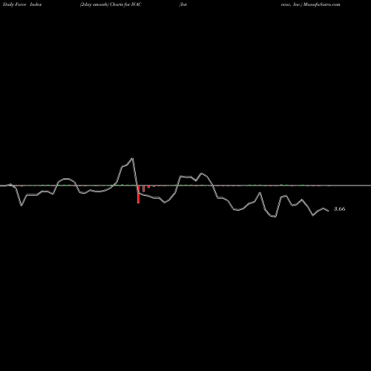Screen dimensions: 371x371
Task: Click the tallest red force index bar
Action: 138,194
